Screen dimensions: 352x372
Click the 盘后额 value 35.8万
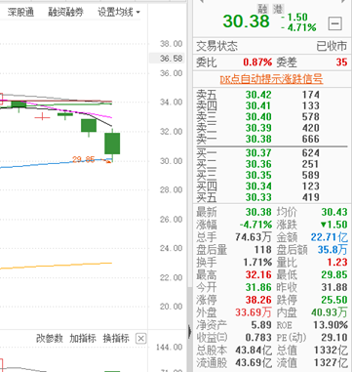332,250
